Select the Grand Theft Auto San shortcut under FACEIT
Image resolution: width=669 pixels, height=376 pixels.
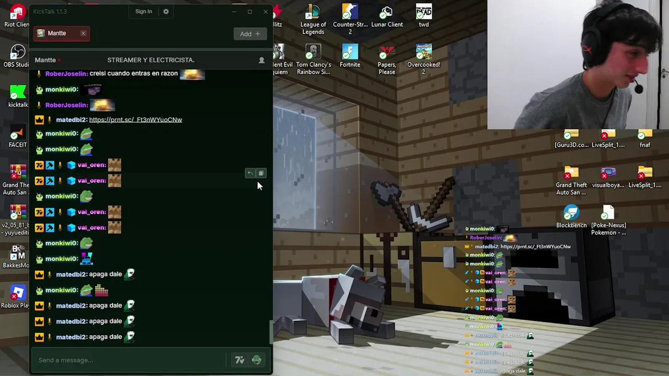pyautogui.click(x=17, y=180)
